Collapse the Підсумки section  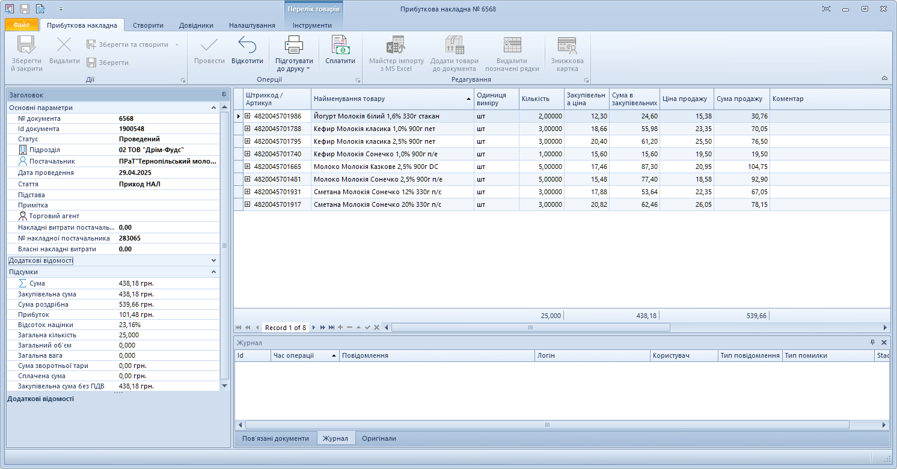point(213,272)
